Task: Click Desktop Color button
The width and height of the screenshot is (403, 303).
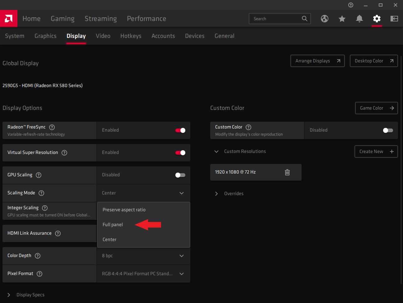Action: coord(374,61)
